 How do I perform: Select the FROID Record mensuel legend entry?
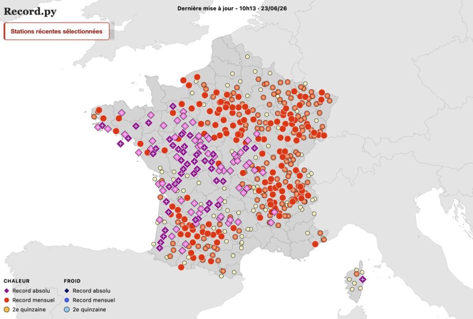(90, 300)
